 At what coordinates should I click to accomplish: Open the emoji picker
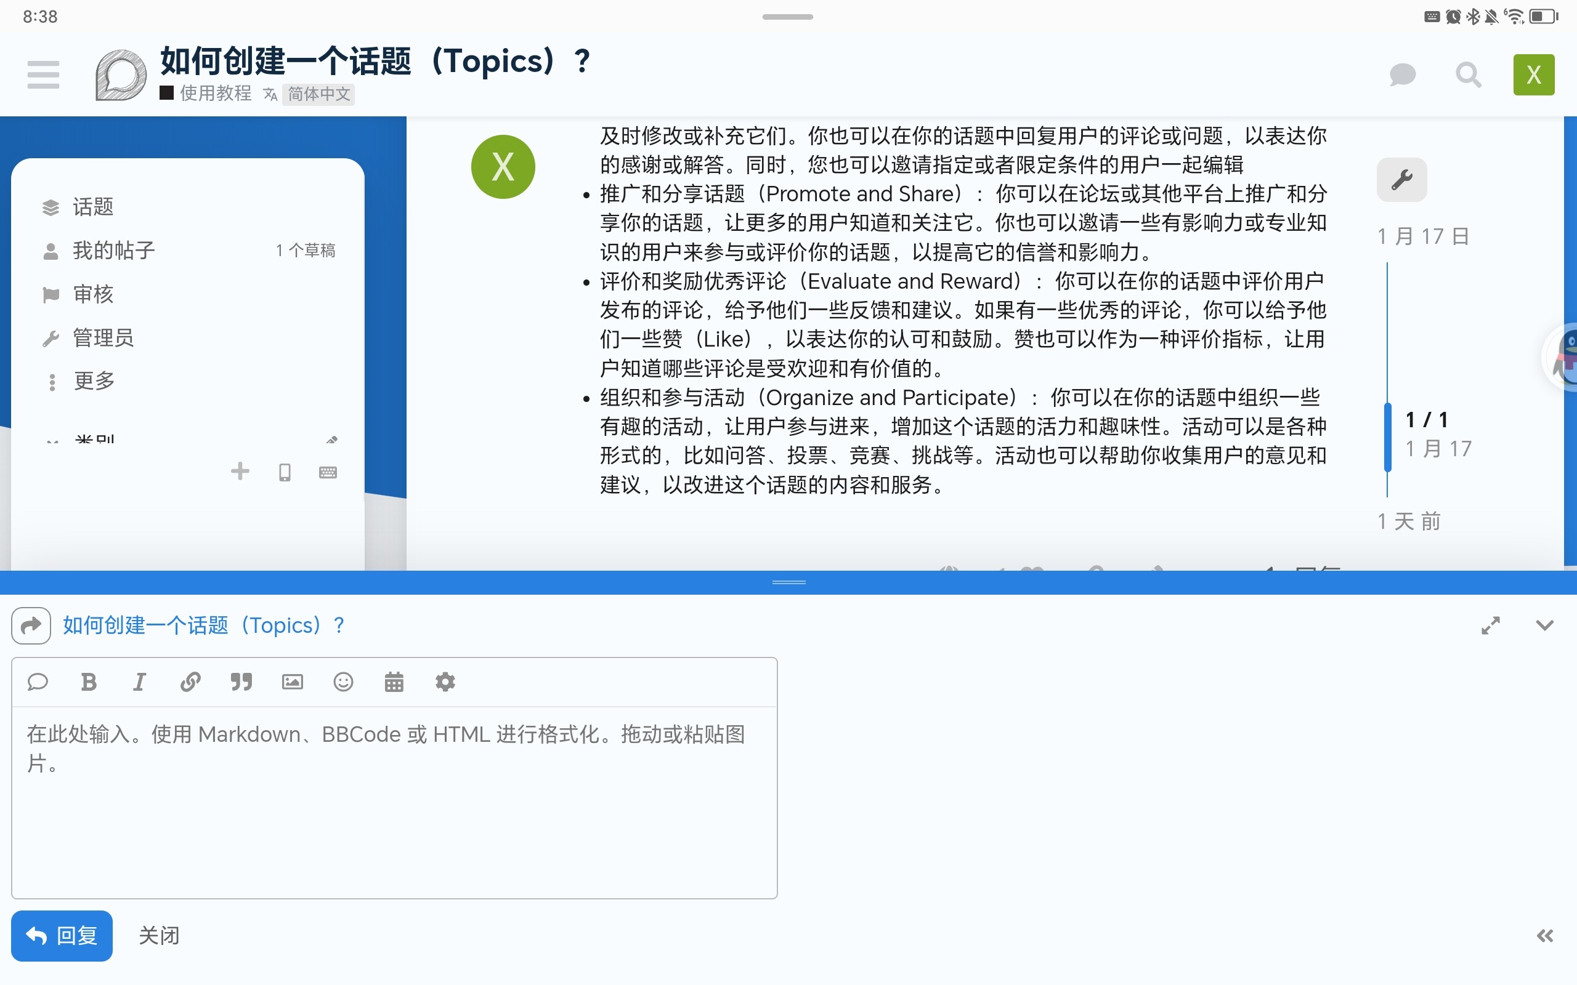tap(343, 682)
